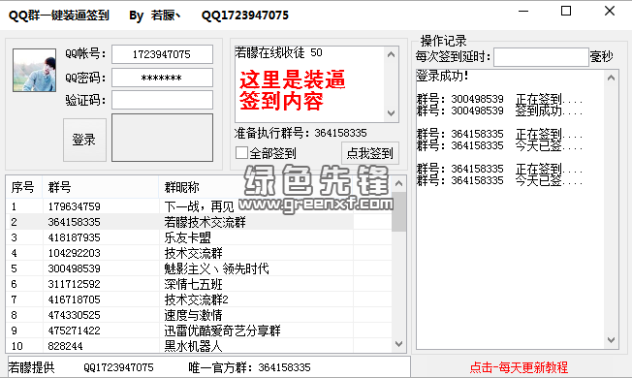Click 唯一官方群: 364158335 status text
Screen dimensions: 632x378
(249, 367)
